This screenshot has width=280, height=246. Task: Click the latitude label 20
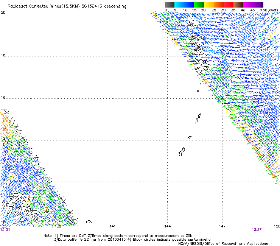[x=3, y=12]
